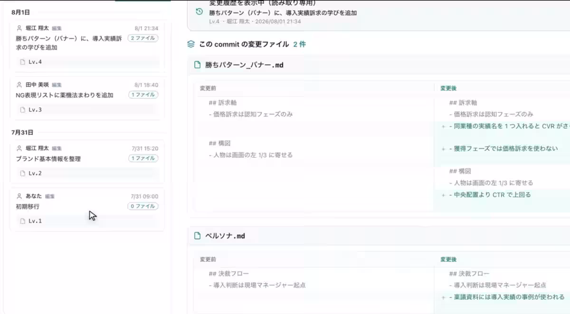The image size is (570, 314).
Task: Click the plus marker beside 同業種の実績名 line
Action: 443,126
